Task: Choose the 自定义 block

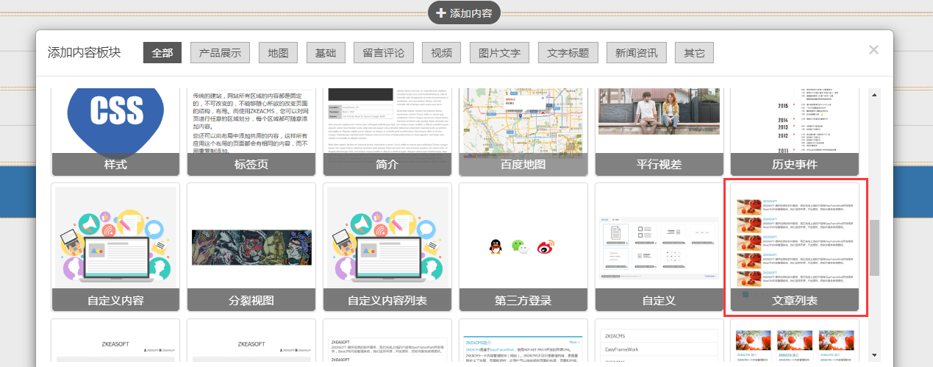Action: (x=659, y=247)
